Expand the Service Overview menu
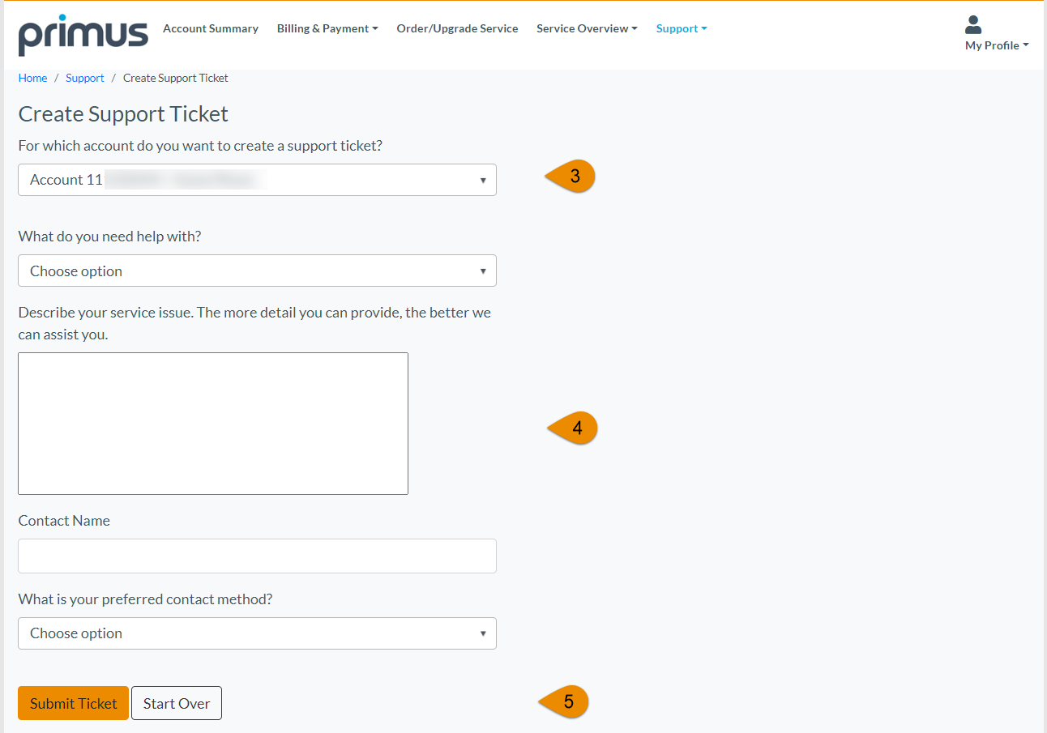Image resolution: width=1047 pixels, height=733 pixels. tap(587, 28)
